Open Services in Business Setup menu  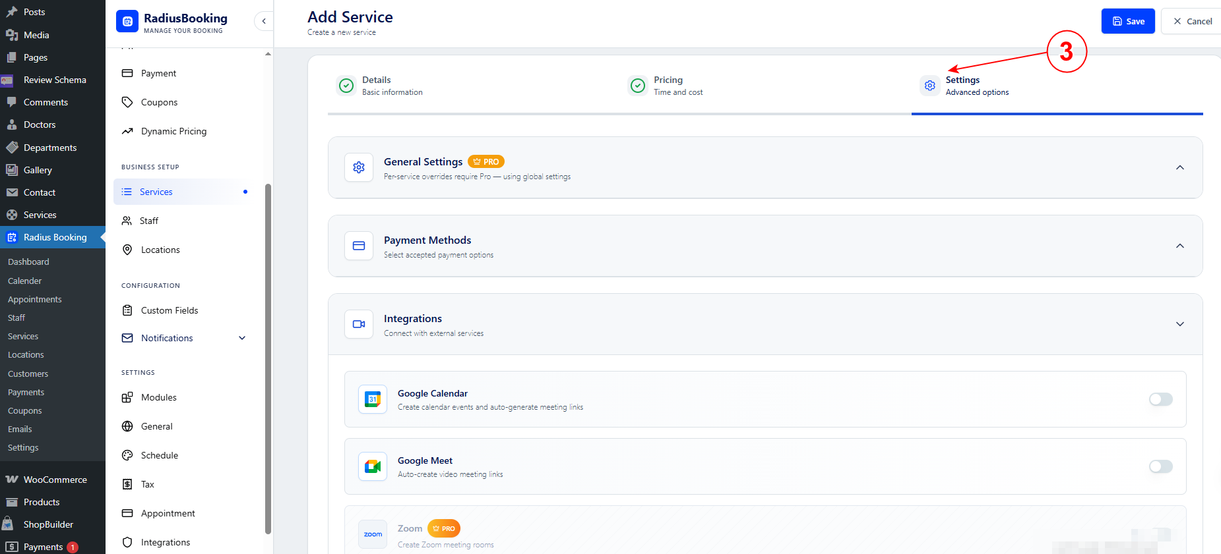click(183, 192)
